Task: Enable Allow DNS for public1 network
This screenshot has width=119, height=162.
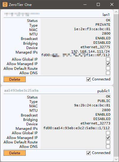Action: [108, 146]
